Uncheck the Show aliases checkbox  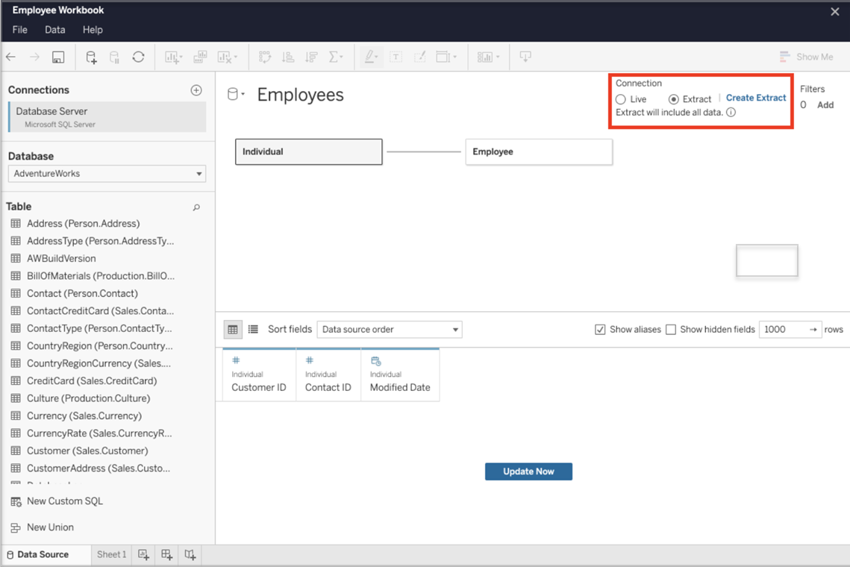tap(599, 329)
